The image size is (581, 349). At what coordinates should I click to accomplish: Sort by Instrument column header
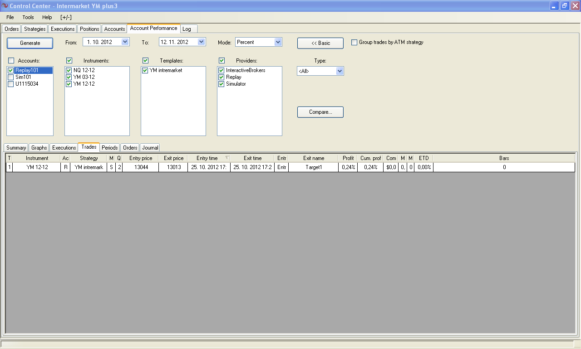point(37,158)
